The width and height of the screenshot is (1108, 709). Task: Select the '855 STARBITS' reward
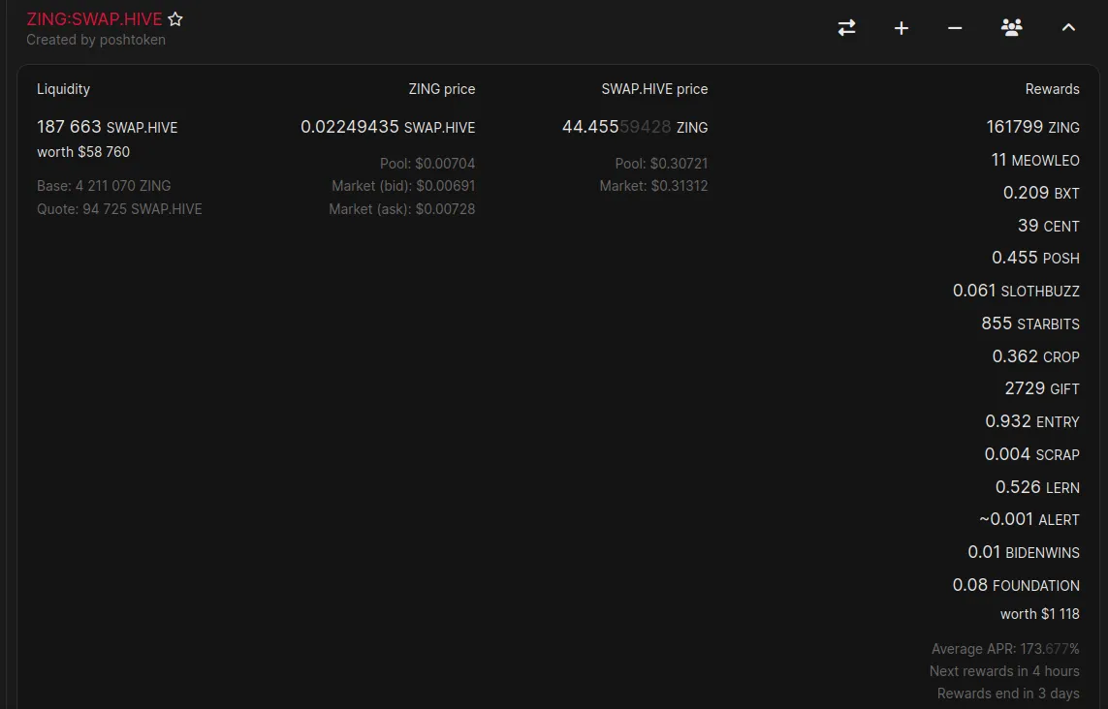pyautogui.click(x=1030, y=324)
